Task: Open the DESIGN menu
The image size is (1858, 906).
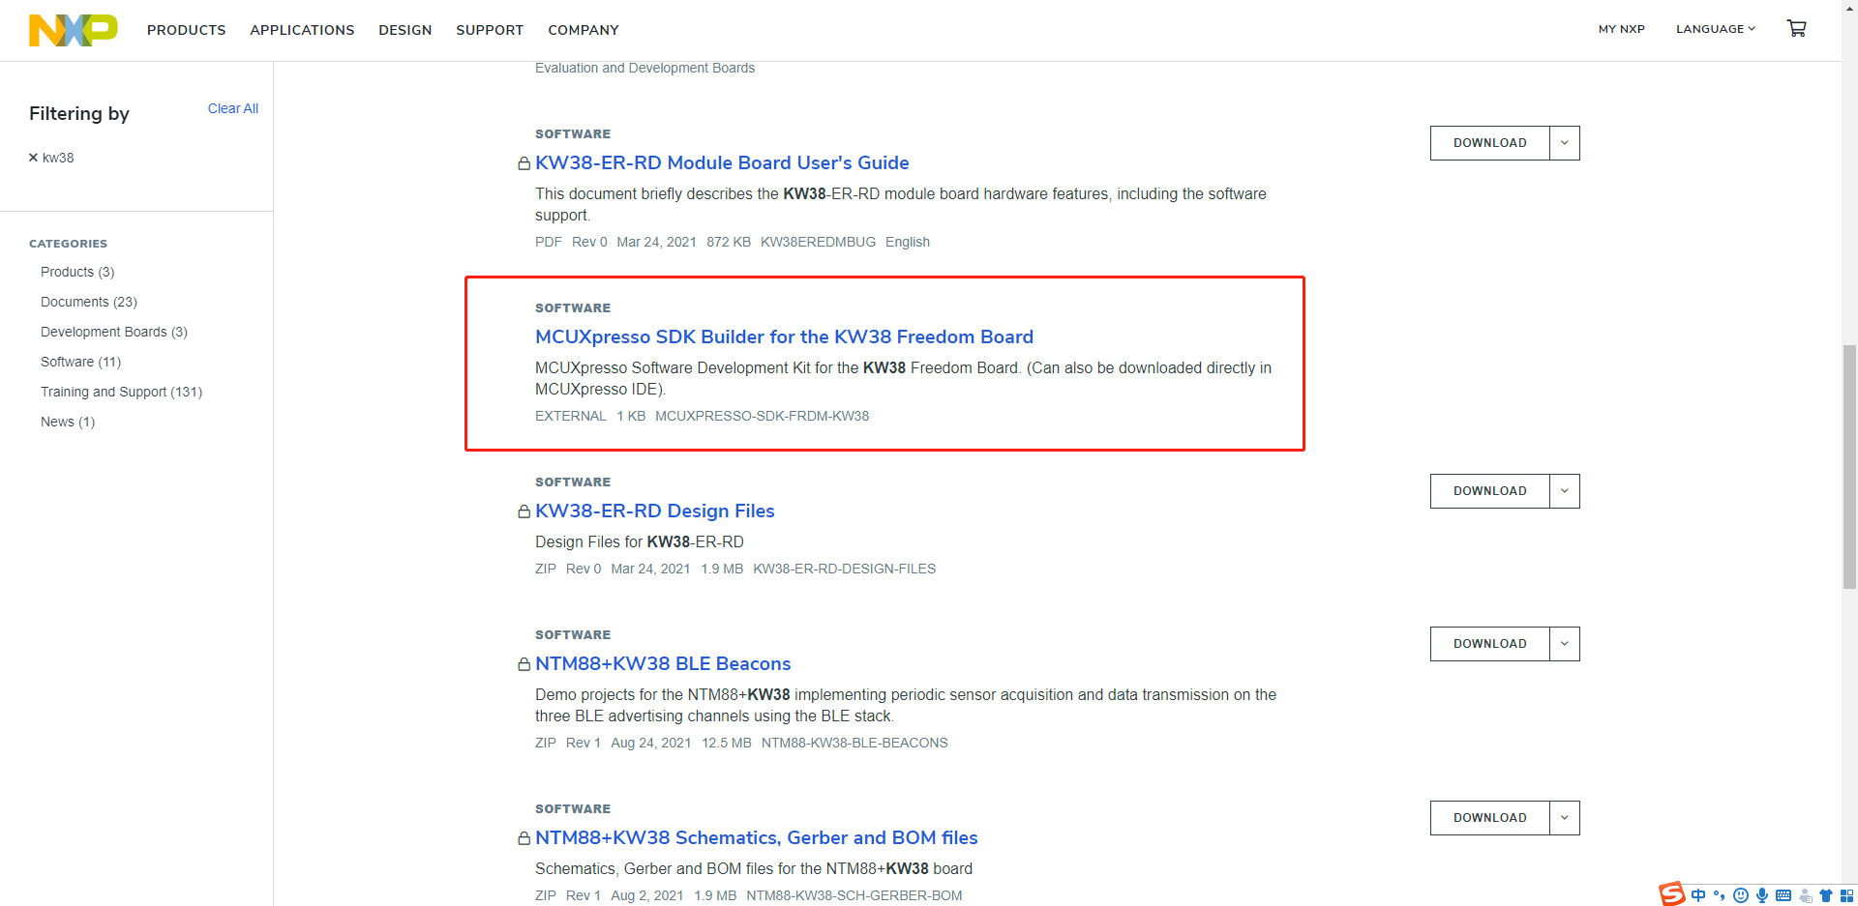Action: 405,30
